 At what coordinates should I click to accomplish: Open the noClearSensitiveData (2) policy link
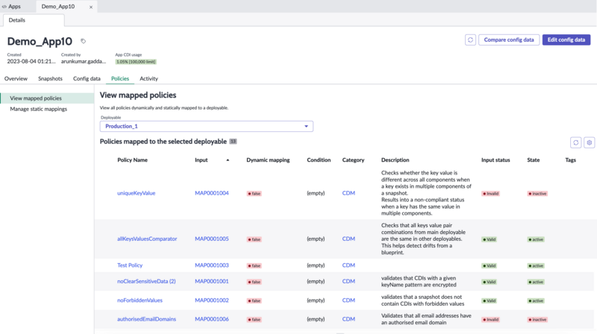click(x=146, y=282)
